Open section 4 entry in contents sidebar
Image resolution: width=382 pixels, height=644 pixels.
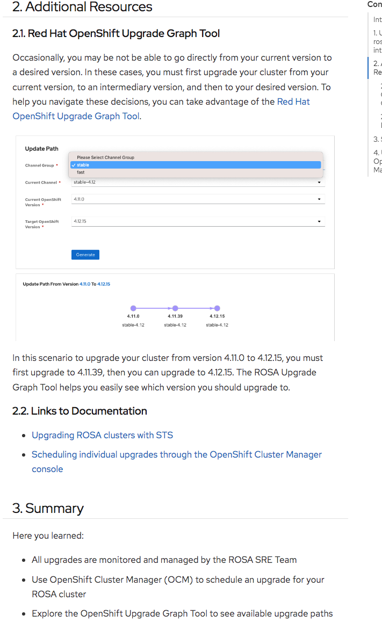(377, 161)
